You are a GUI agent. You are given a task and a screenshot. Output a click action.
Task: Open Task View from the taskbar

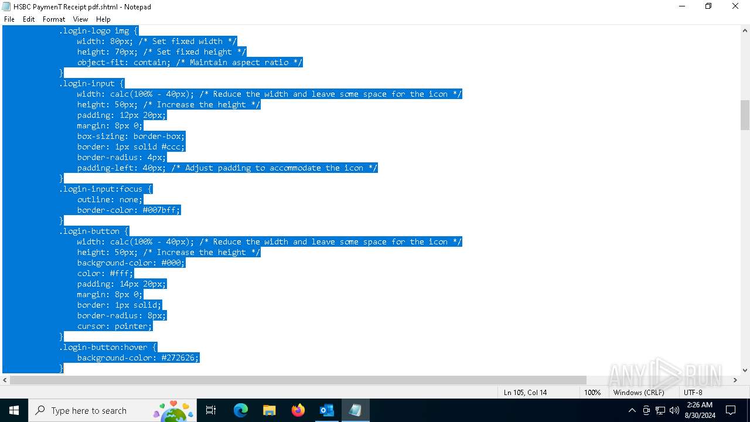point(211,410)
